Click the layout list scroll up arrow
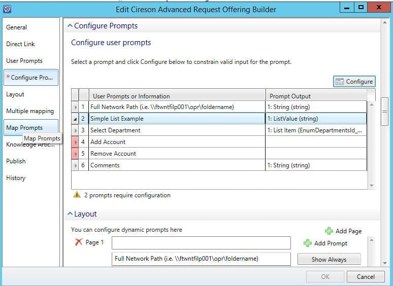The height and width of the screenshot is (286, 393). pyautogui.click(x=372, y=240)
